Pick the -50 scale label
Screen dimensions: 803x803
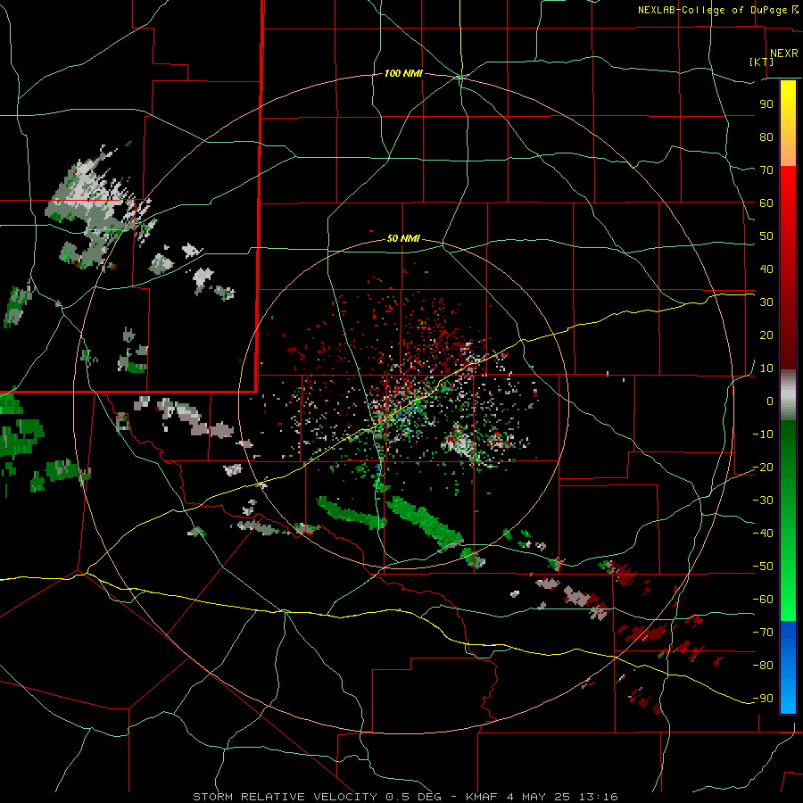click(763, 567)
